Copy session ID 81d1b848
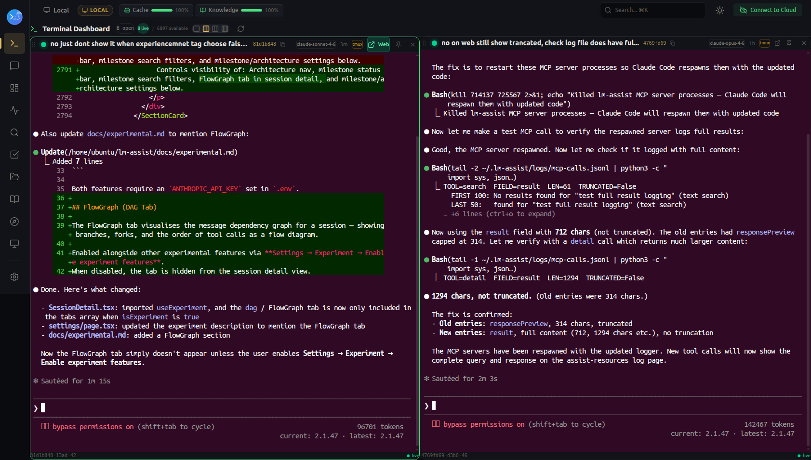Screen dimensions: 811x460 tap(283, 44)
